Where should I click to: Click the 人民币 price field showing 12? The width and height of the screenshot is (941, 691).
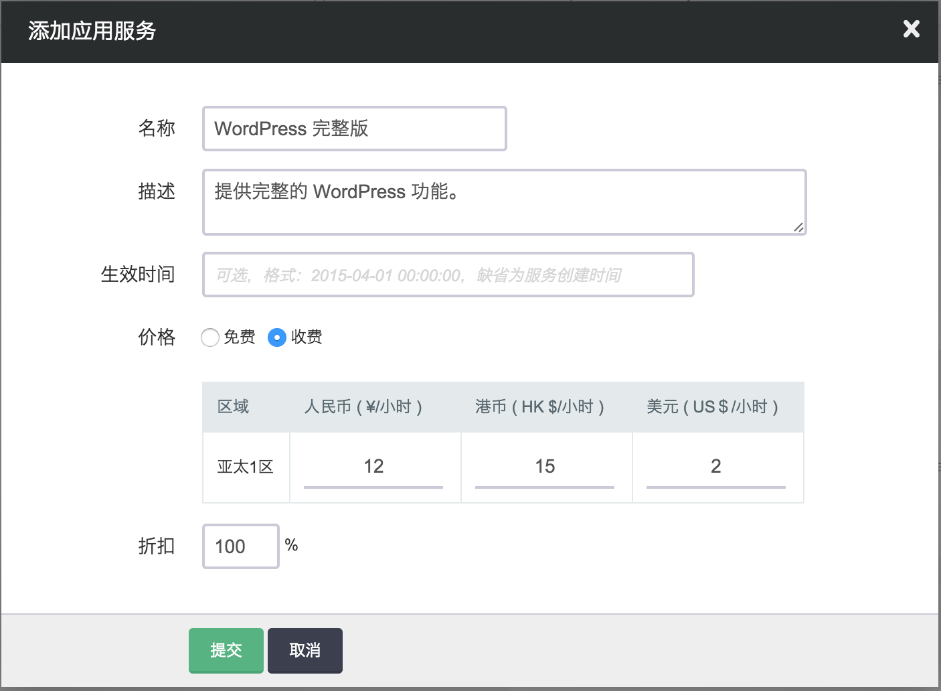[x=373, y=467]
